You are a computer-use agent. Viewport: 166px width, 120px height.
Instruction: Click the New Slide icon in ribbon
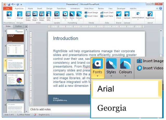coord(35,14)
